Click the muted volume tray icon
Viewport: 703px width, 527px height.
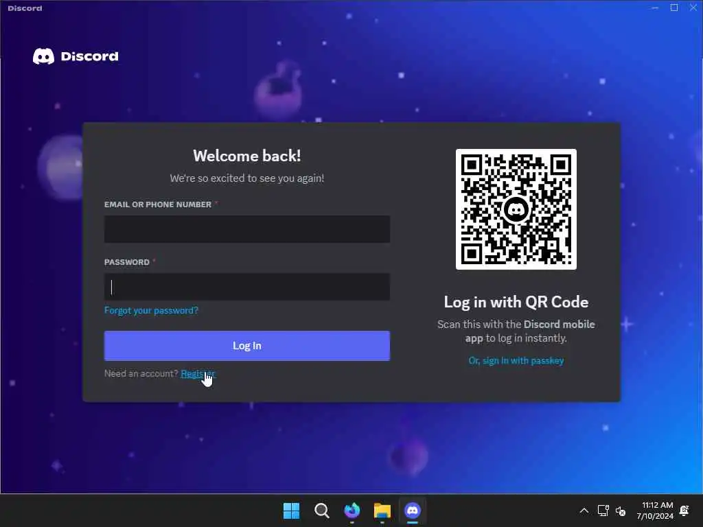click(x=621, y=511)
